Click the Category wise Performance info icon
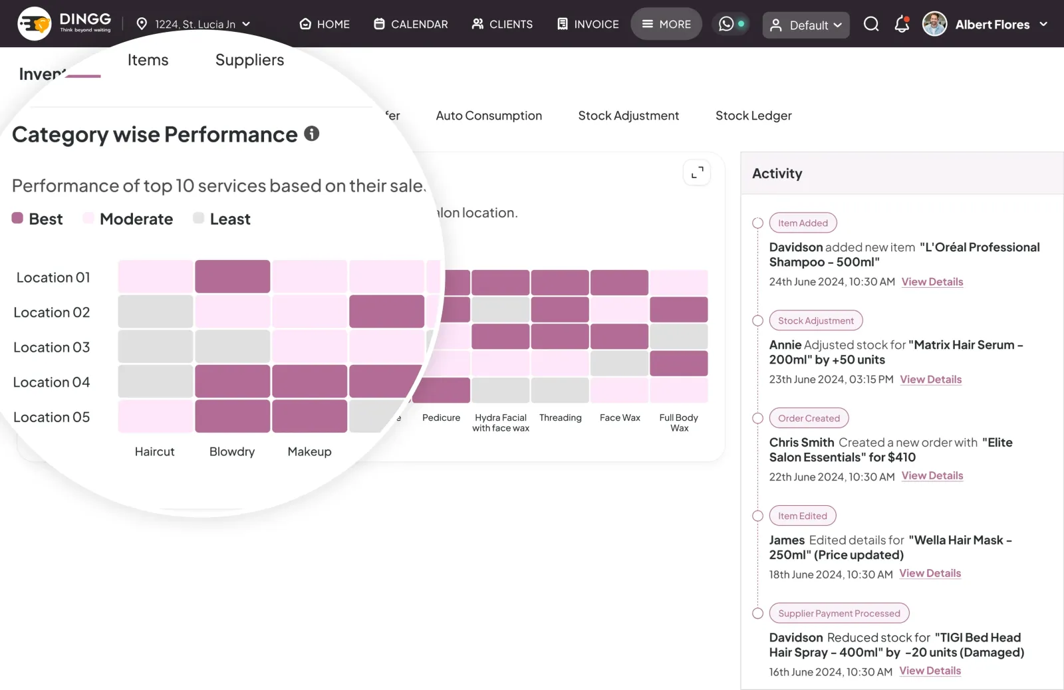 312,134
